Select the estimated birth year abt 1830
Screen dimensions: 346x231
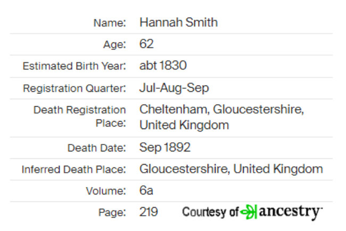click(x=163, y=65)
